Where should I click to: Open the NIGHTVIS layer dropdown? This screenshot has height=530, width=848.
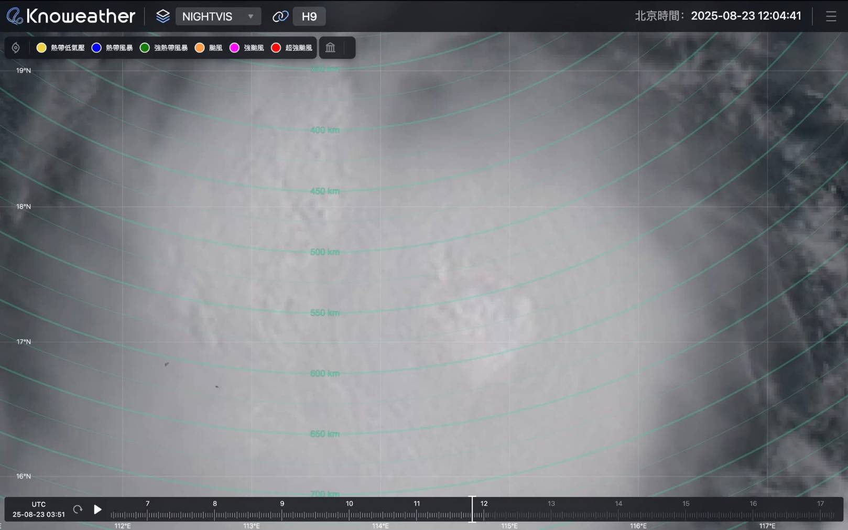(218, 16)
